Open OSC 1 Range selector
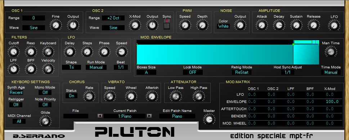This screenshot has width=349, height=140. 33,18
